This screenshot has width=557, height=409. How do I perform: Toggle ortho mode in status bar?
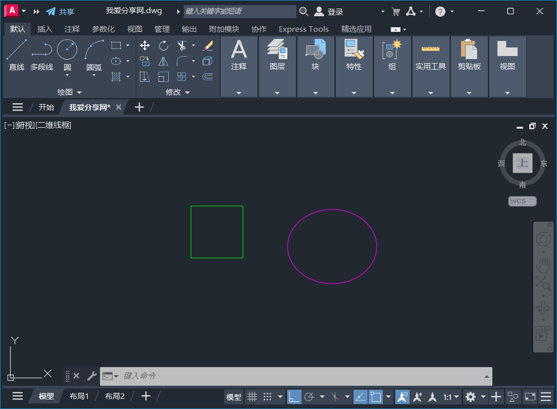click(294, 396)
